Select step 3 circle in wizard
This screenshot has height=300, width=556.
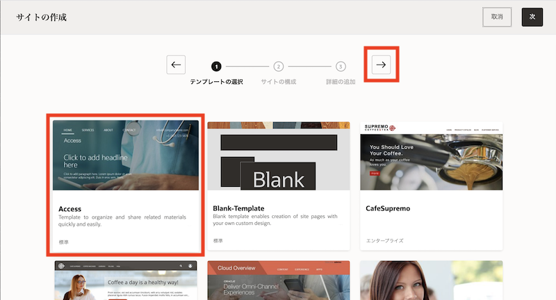click(341, 67)
